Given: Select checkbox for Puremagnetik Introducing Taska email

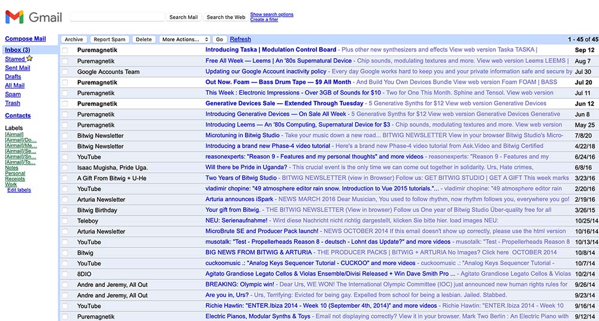Looking at the screenshot, I should 65,50.
